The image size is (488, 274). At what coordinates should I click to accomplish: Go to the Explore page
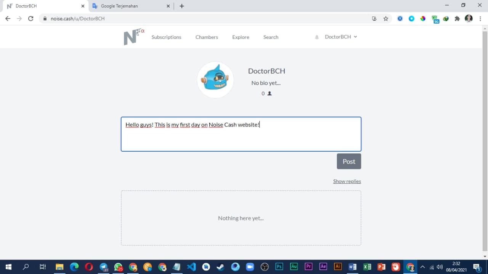pyautogui.click(x=241, y=37)
